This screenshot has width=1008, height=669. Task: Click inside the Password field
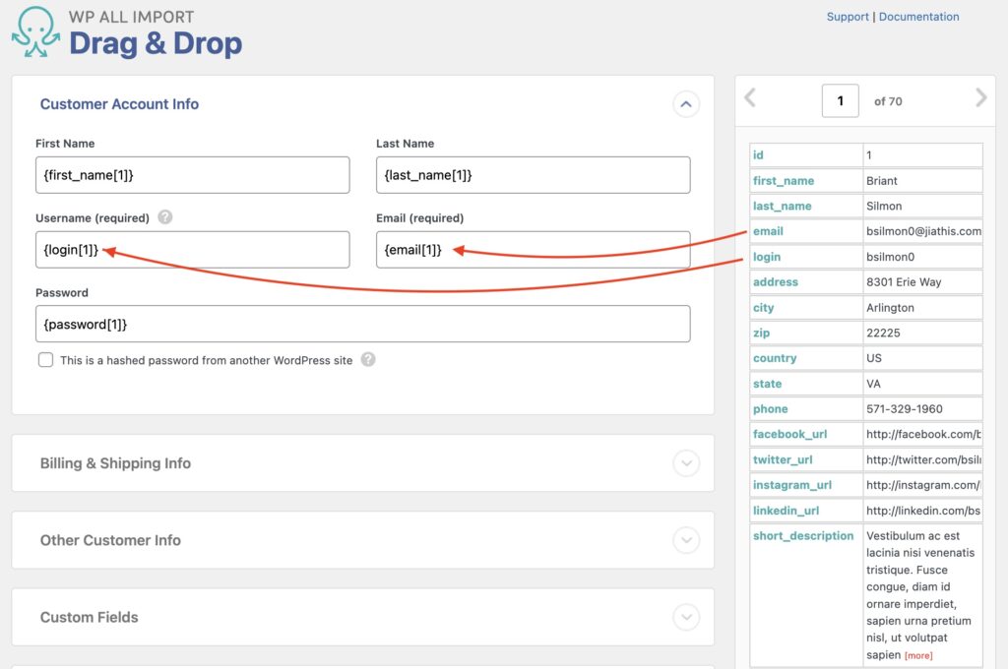coord(362,324)
